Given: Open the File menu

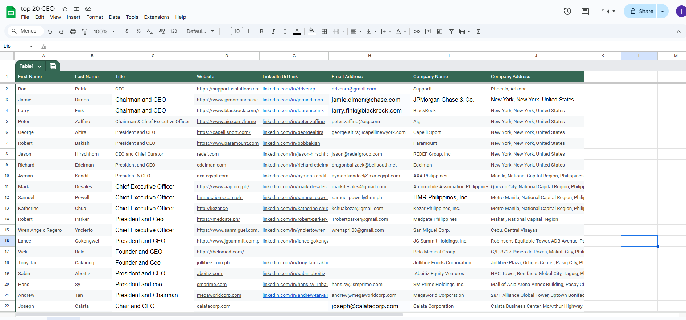Looking at the screenshot, I should pos(25,17).
